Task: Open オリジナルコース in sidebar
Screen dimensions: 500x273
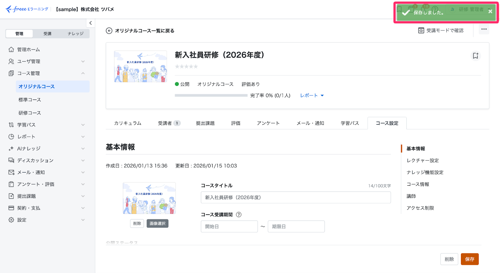Action: 52,86
